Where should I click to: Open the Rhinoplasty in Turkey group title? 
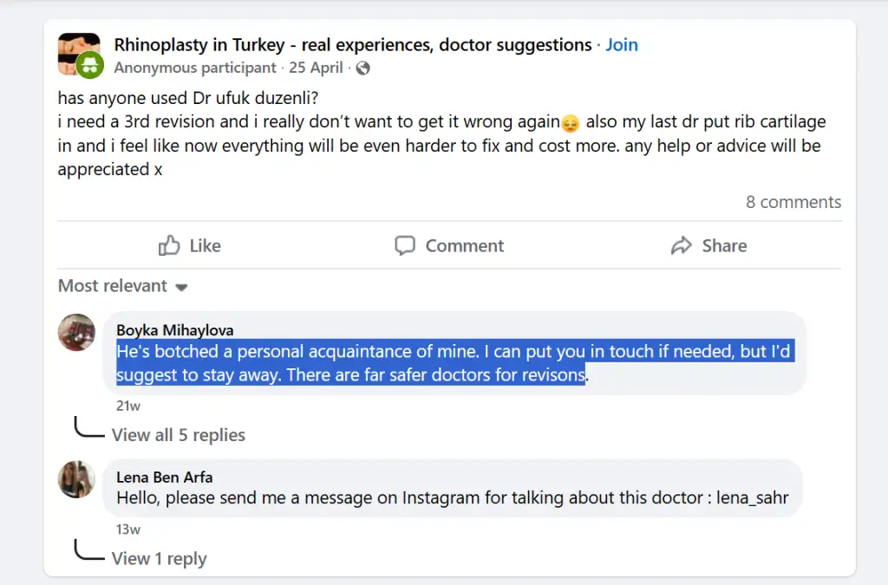coord(353,45)
